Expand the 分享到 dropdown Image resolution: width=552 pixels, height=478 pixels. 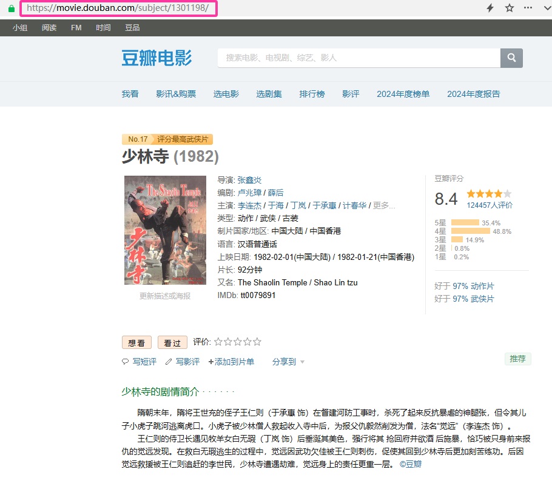coord(289,362)
